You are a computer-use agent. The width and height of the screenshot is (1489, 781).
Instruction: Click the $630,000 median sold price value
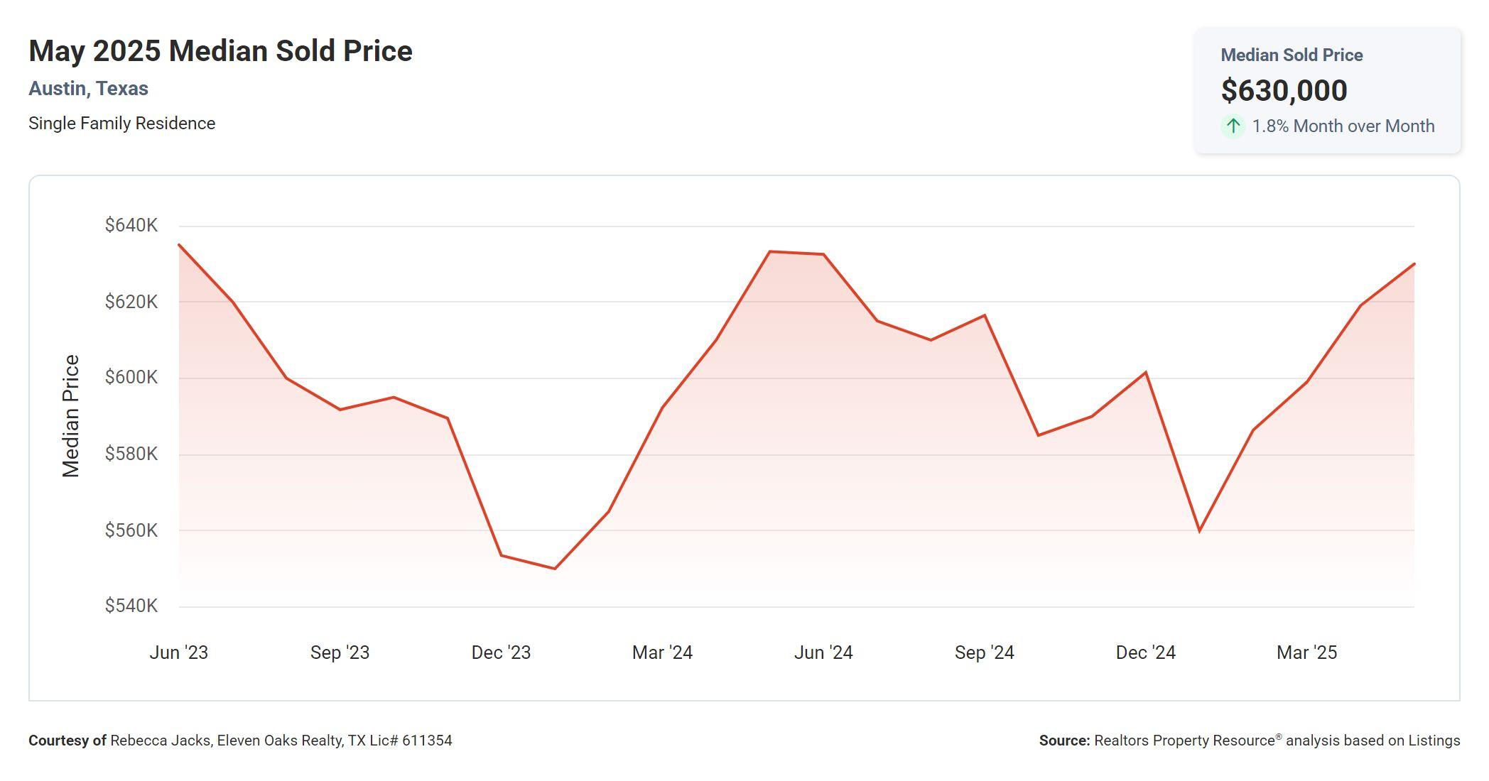point(1284,91)
